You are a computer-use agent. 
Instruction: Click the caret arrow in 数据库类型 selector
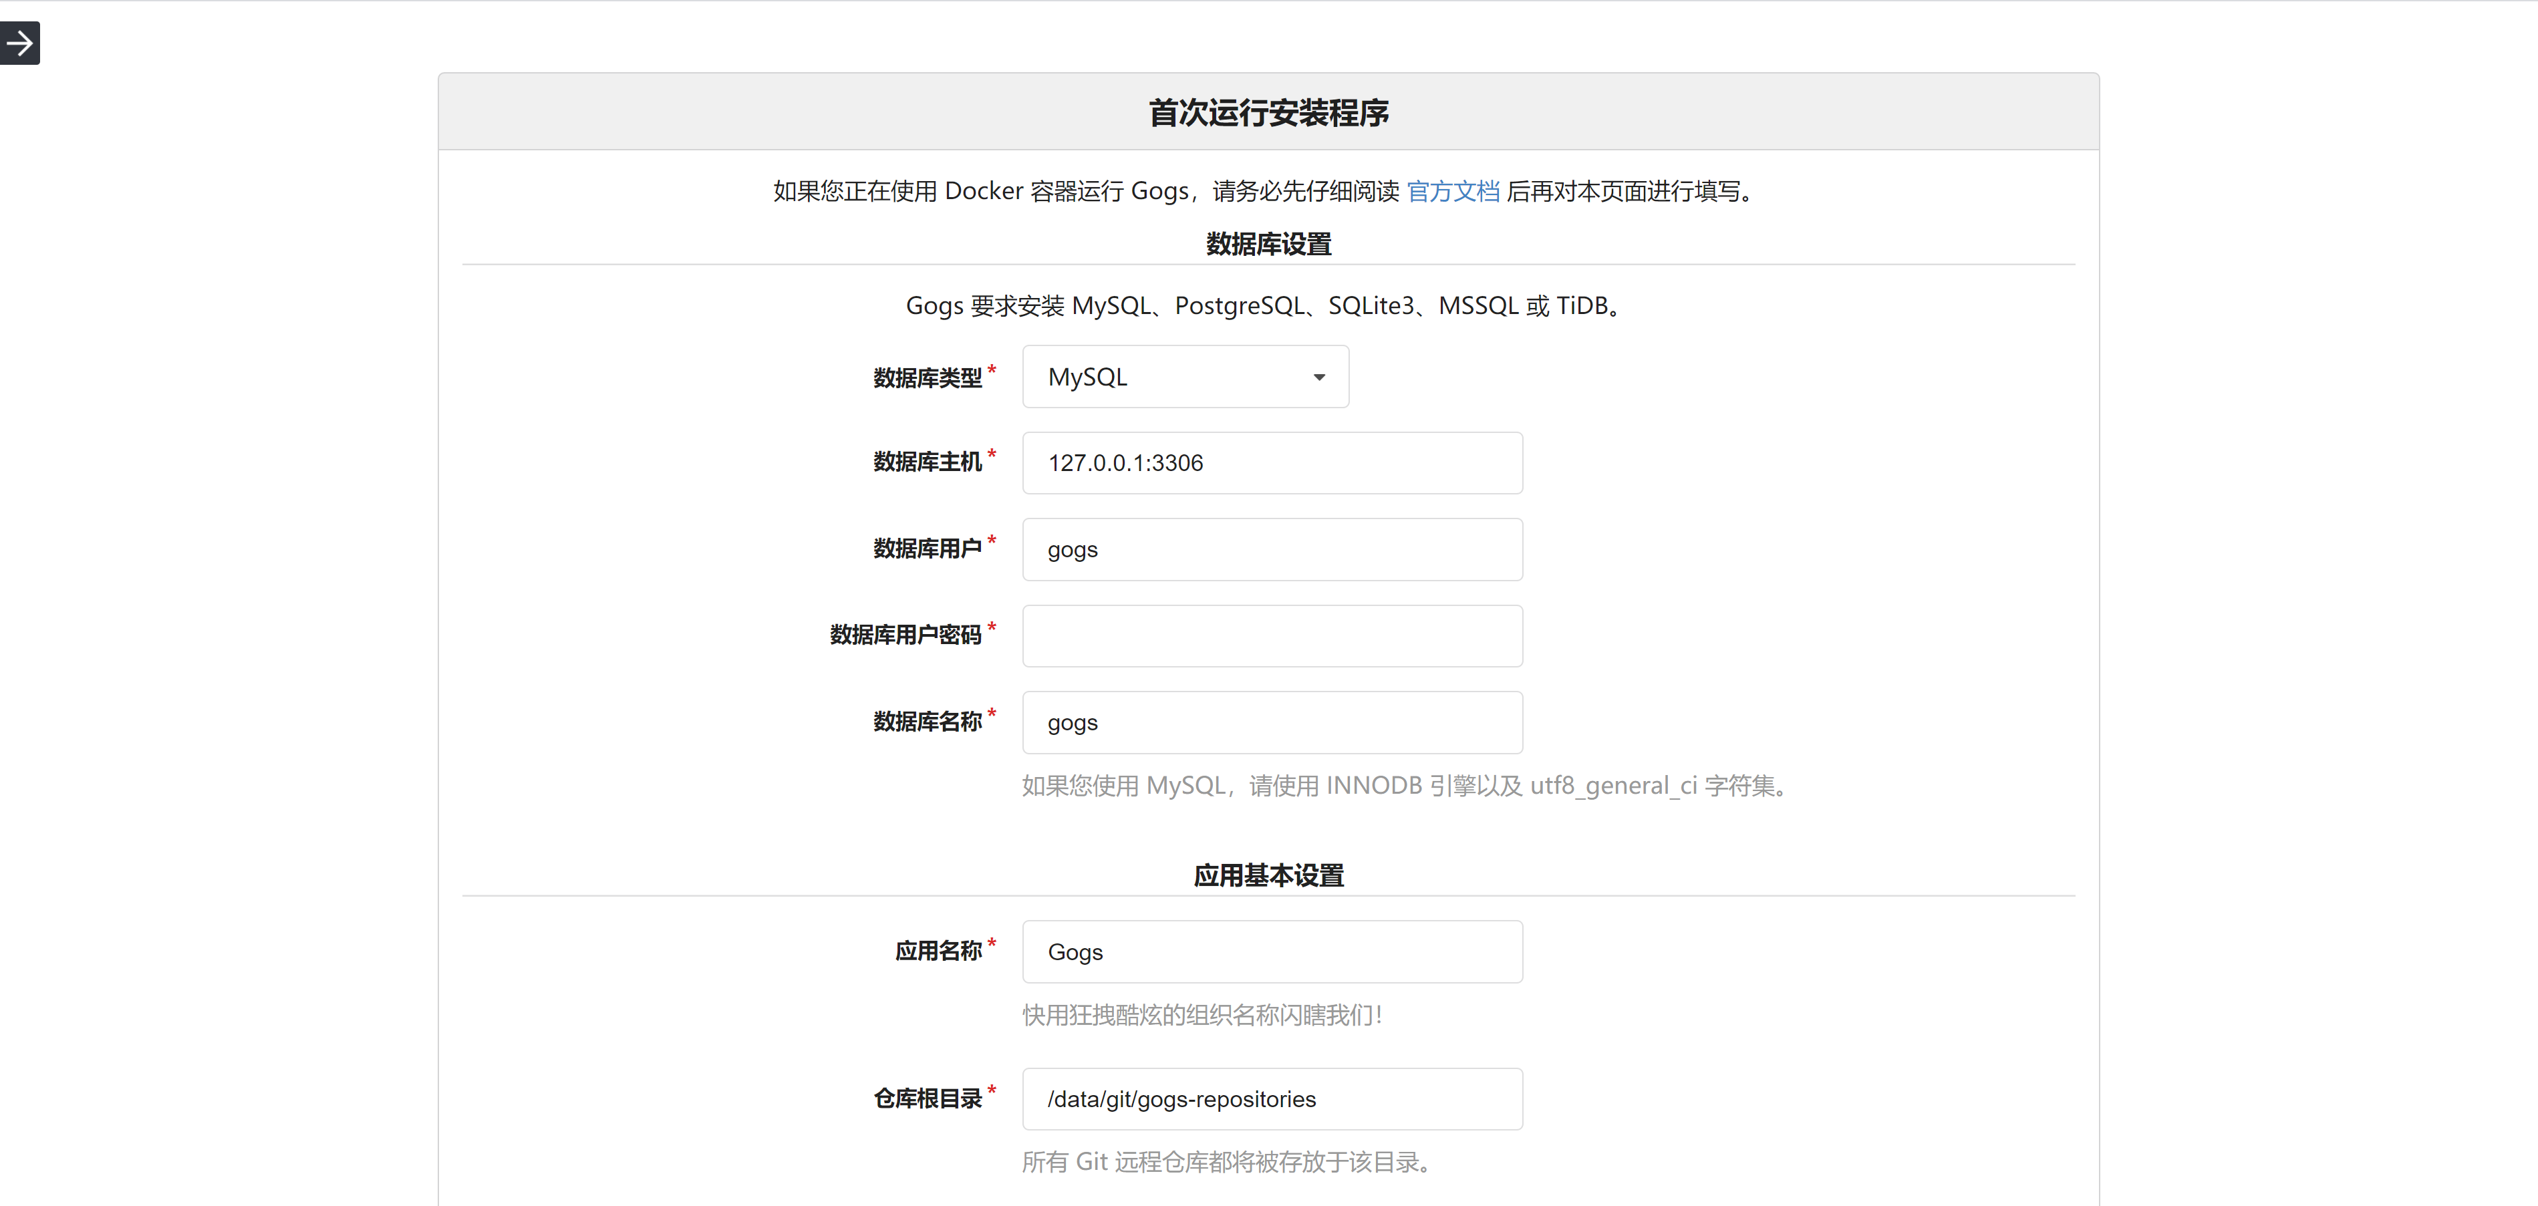tap(1318, 378)
